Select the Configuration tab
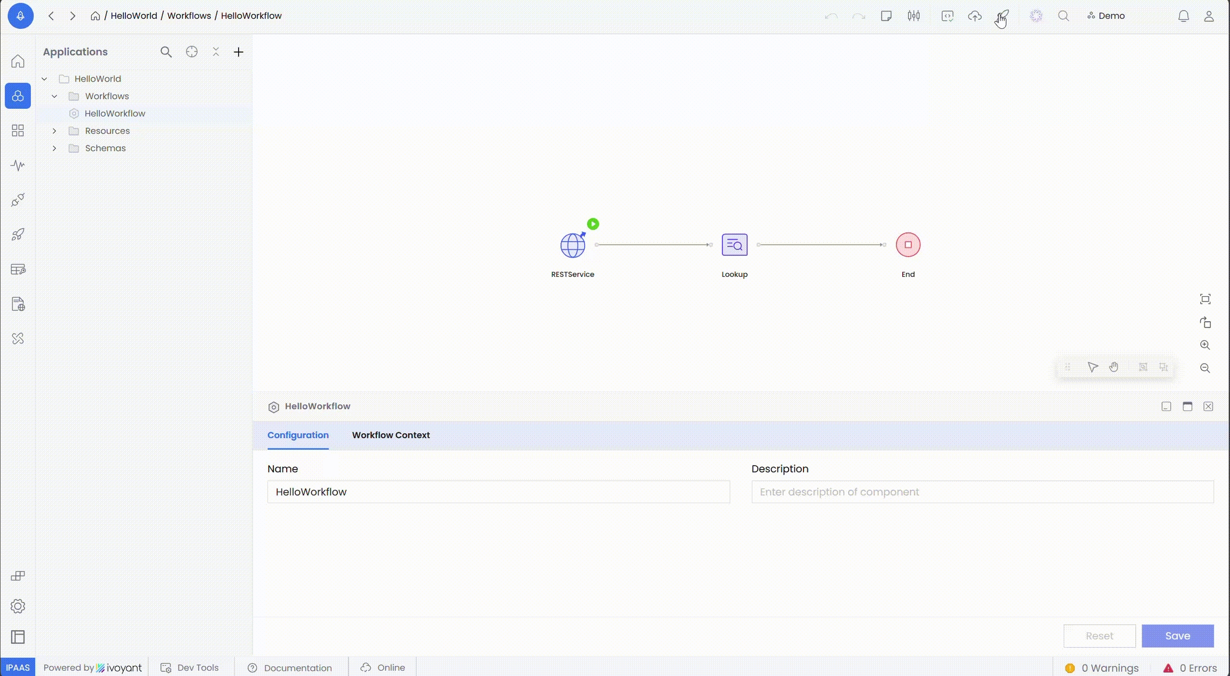This screenshot has height=676, width=1230. (x=298, y=435)
